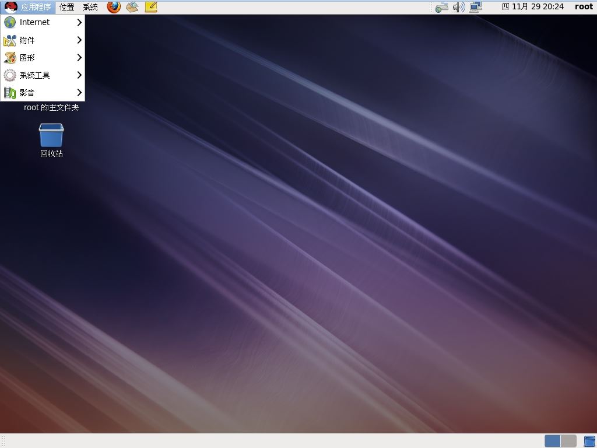Open the 系统 system menu

coord(90,7)
